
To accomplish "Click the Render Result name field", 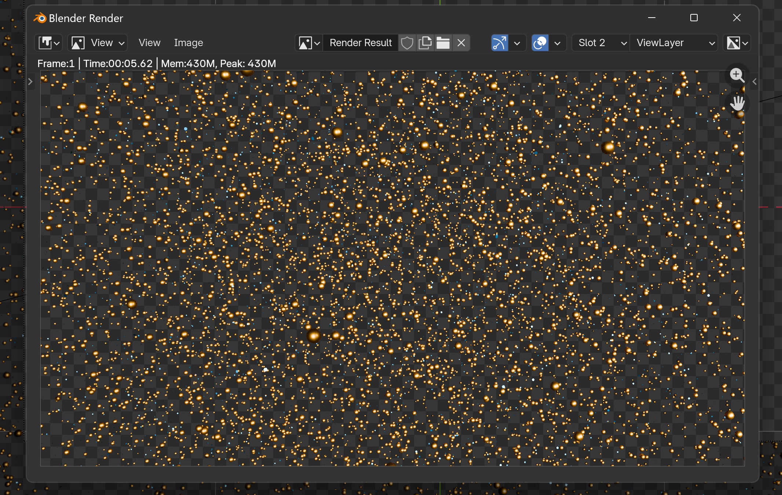I will (361, 43).
